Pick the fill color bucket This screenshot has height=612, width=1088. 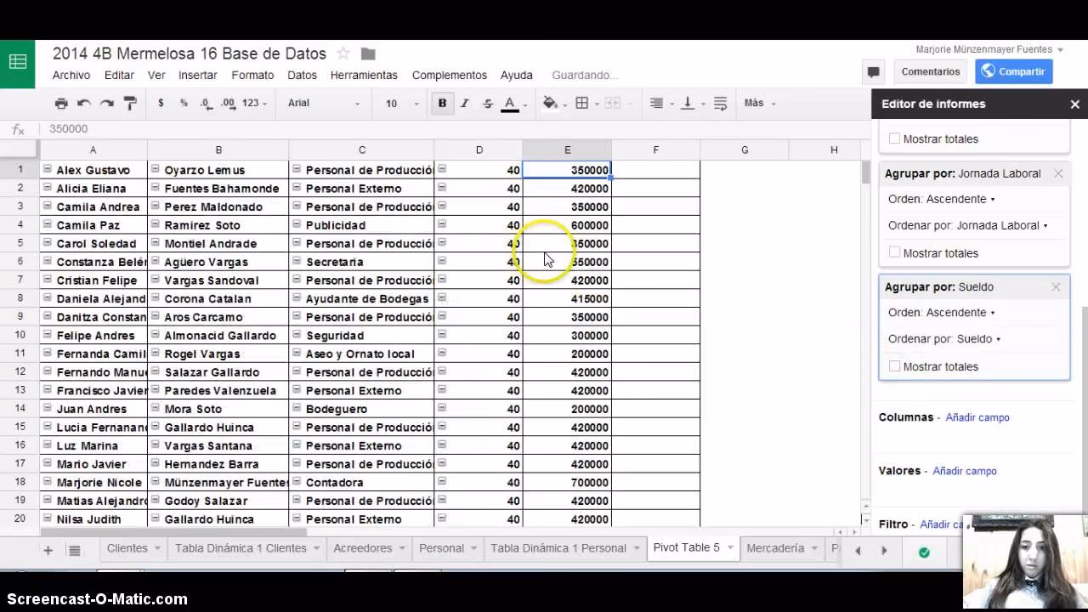coord(550,103)
